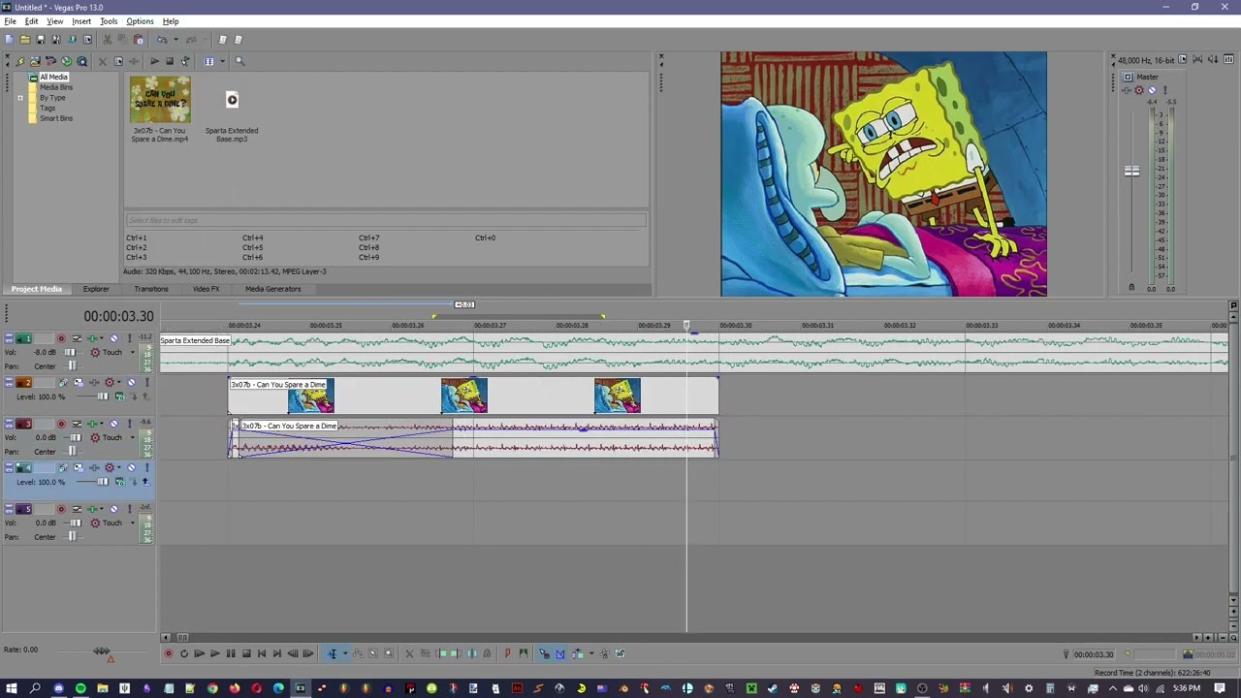Expand the By Type media tree node
This screenshot has height=698, width=1241.
pos(20,98)
